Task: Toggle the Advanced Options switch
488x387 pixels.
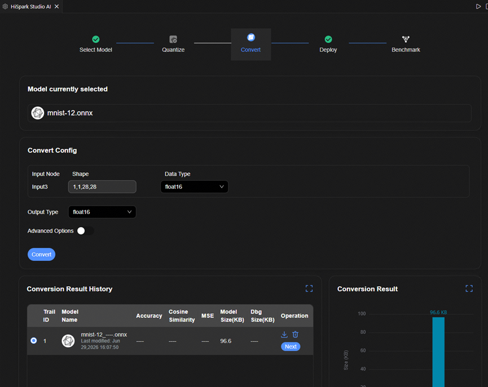Action: point(85,230)
